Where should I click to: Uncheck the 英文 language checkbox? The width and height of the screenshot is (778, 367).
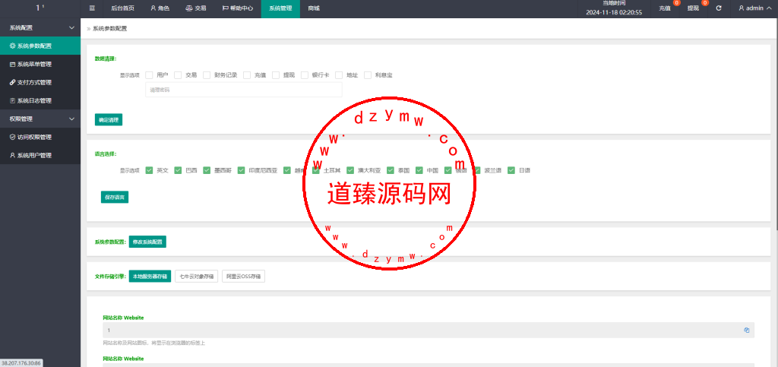pos(149,170)
